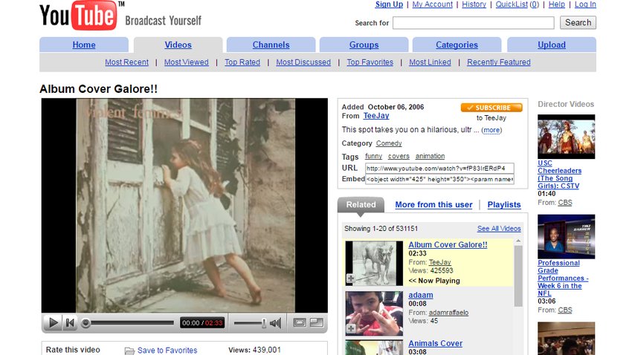Click the Album Cover Galore related thumbnail

click(x=374, y=263)
